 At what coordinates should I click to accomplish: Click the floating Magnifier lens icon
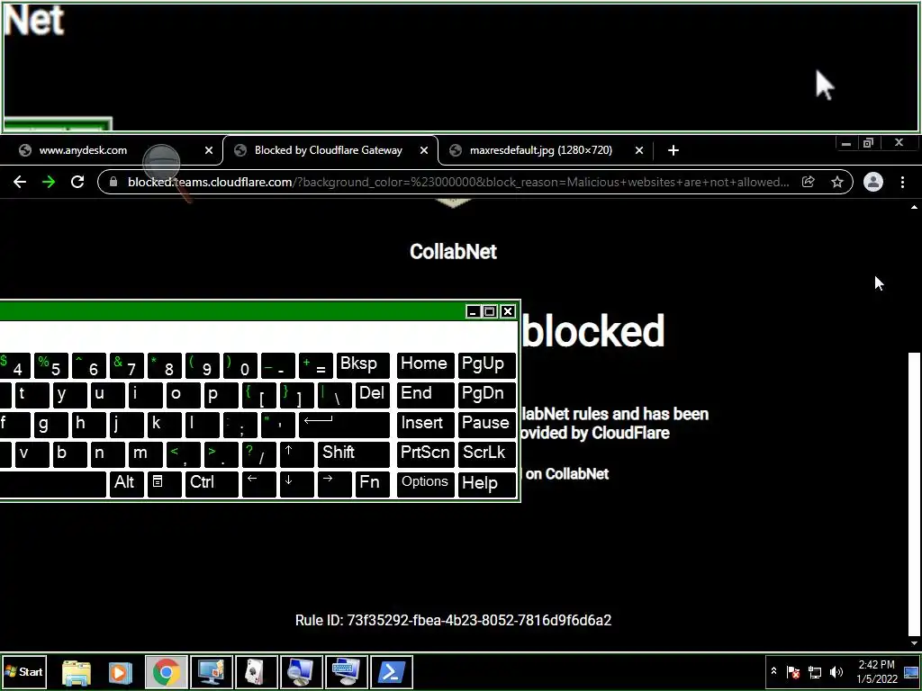coord(161,161)
